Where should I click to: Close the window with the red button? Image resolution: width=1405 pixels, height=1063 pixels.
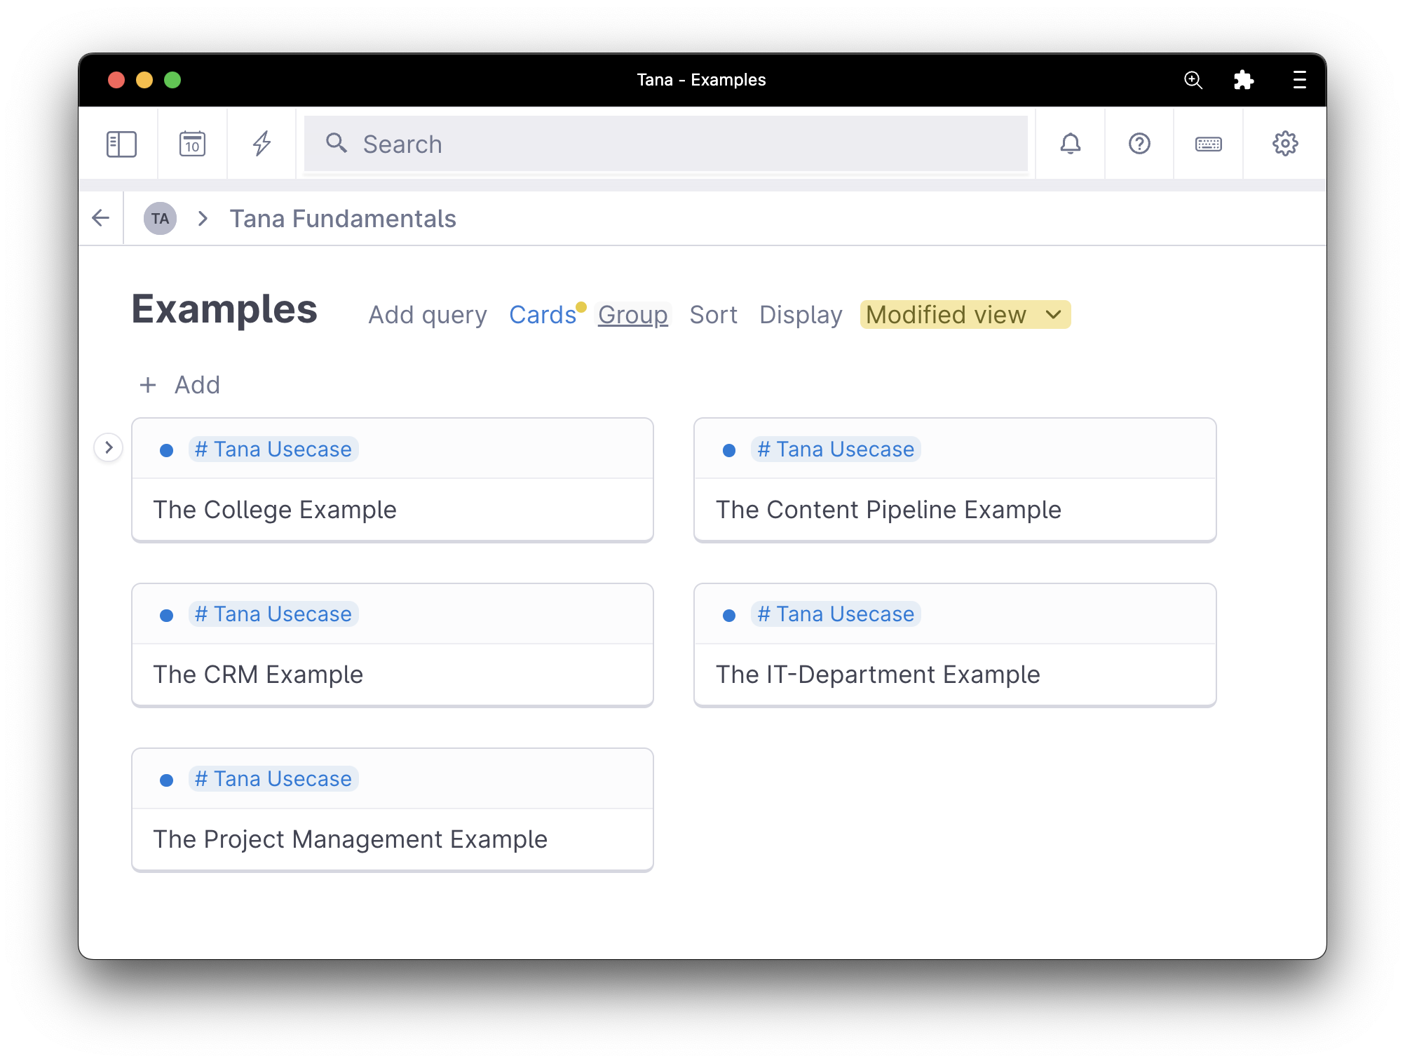pyautogui.click(x=116, y=80)
